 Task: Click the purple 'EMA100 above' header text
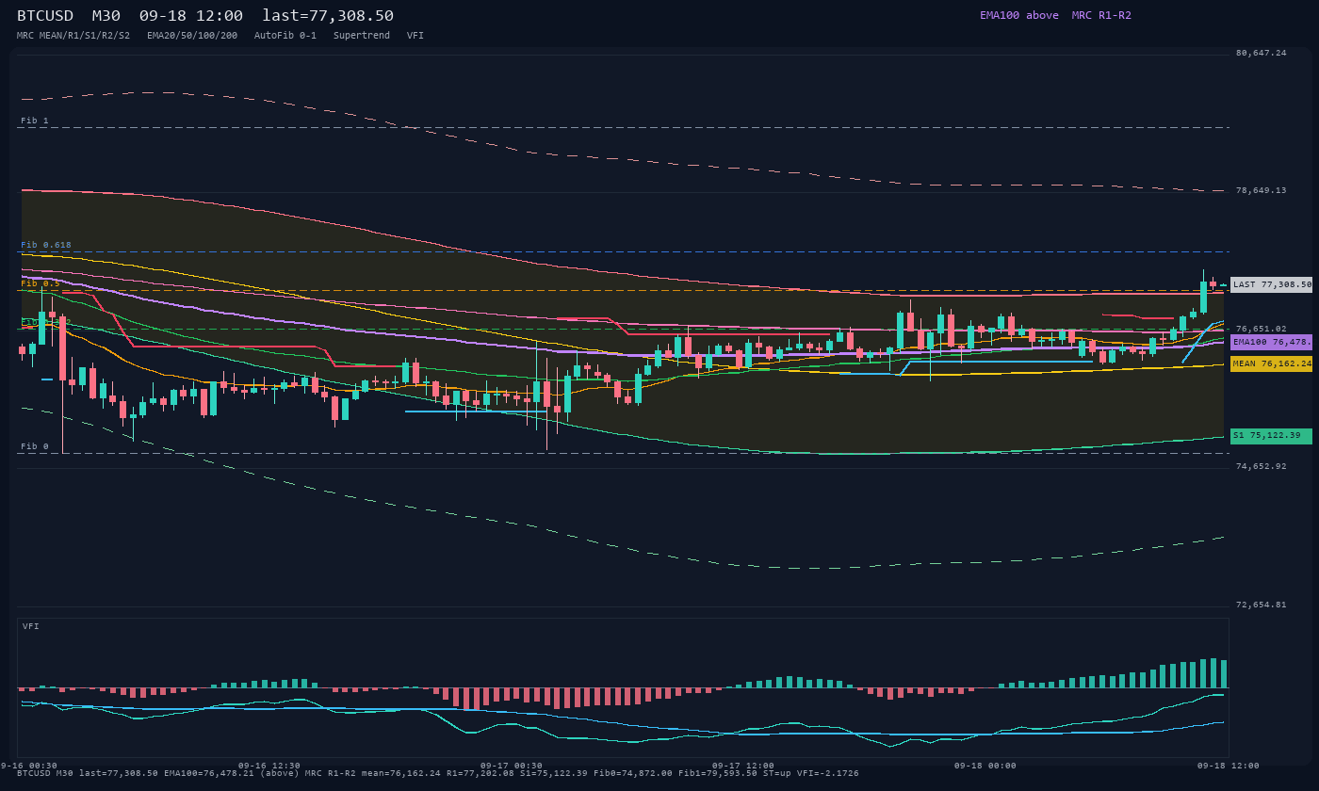tap(1019, 15)
